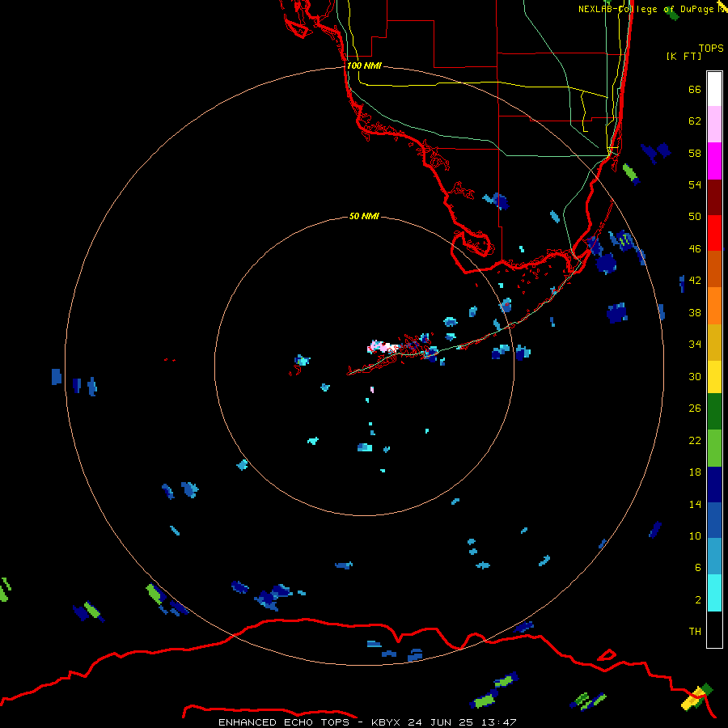This screenshot has height=728, width=728.
Task: Click the '62' legend value
Action: 695,121
